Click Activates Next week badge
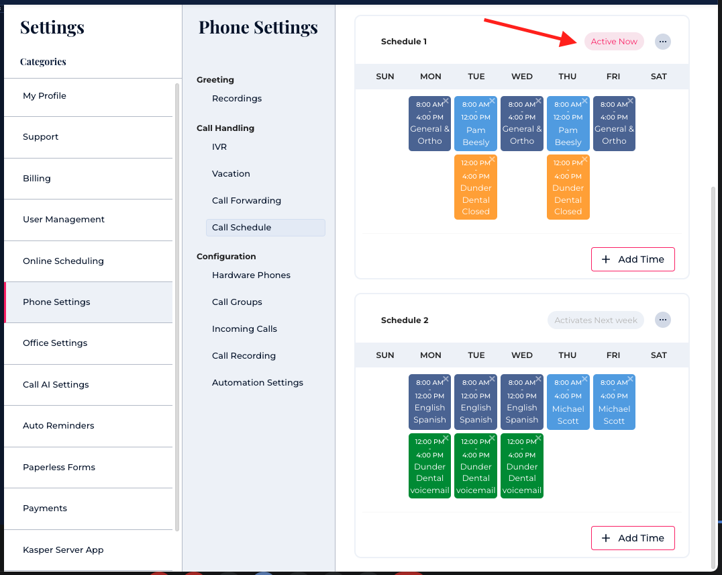722x575 pixels. coord(596,320)
